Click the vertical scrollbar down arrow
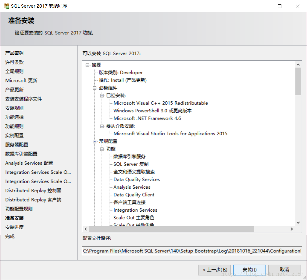This screenshot has height=280, width=307. (298, 223)
